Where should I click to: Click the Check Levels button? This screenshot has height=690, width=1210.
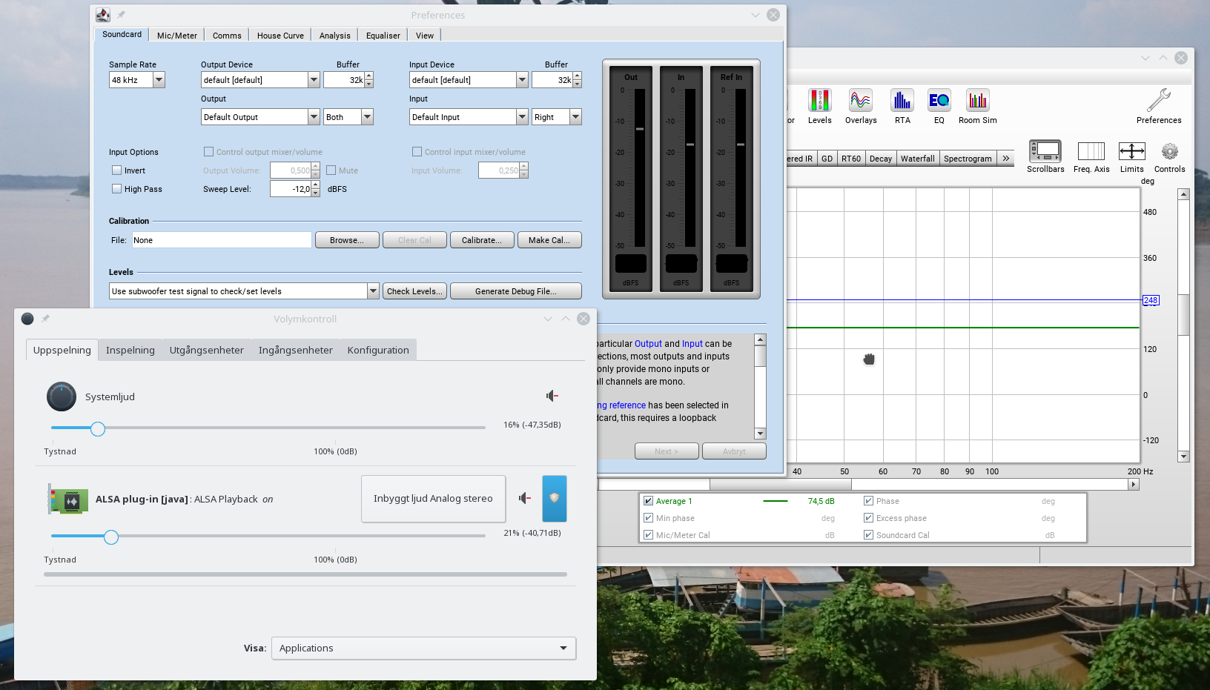[414, 291]
